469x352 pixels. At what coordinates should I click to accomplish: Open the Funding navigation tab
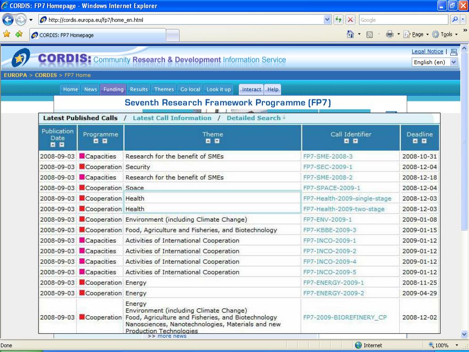113,89
